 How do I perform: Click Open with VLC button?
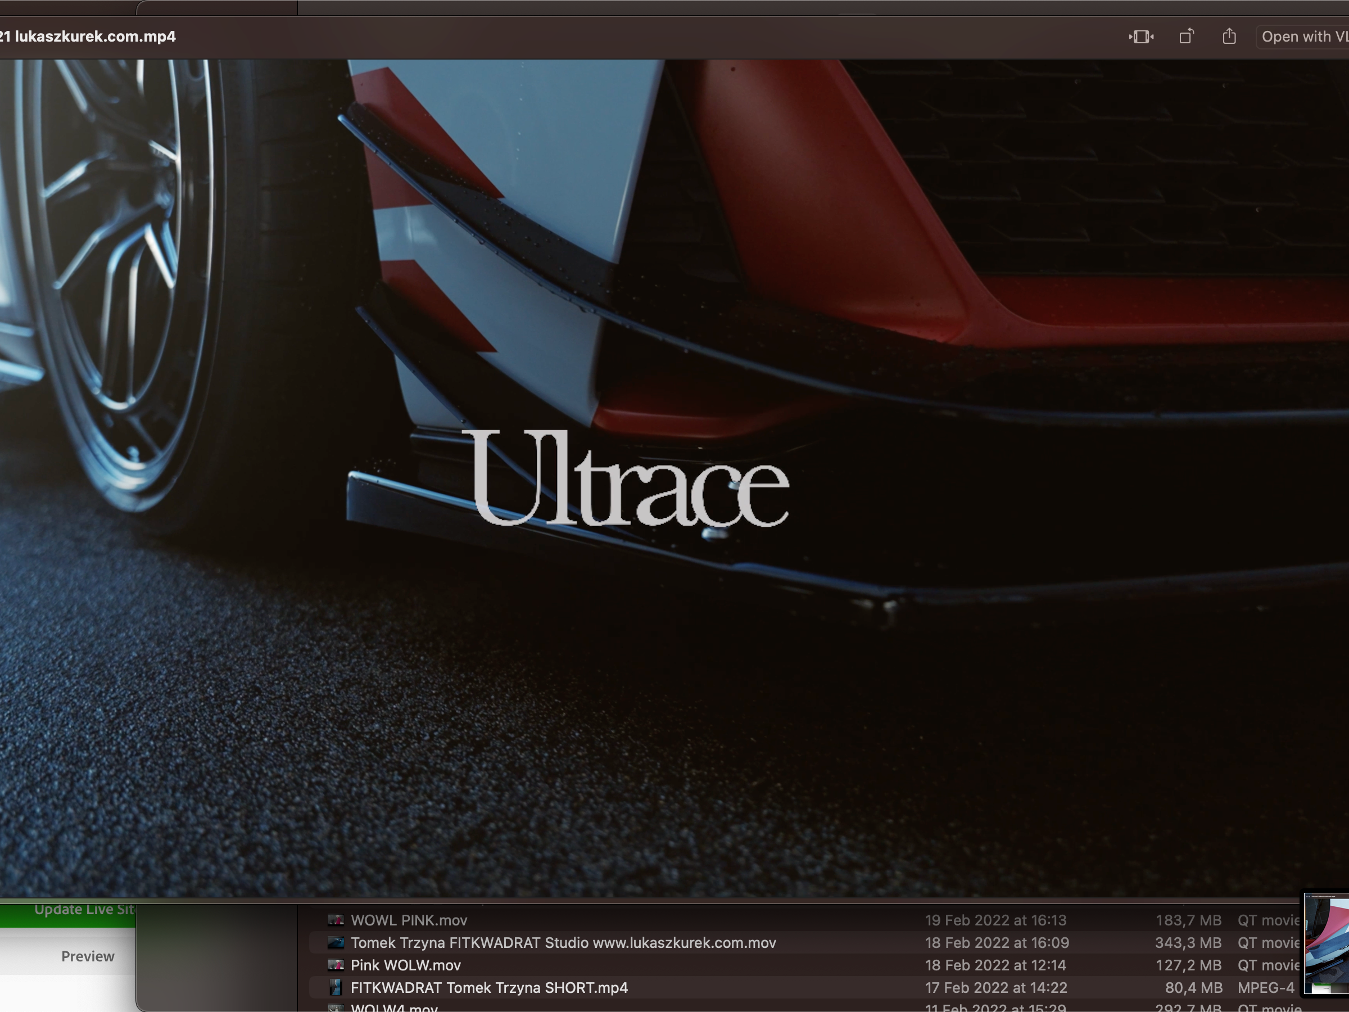(x=1304, y=37)
